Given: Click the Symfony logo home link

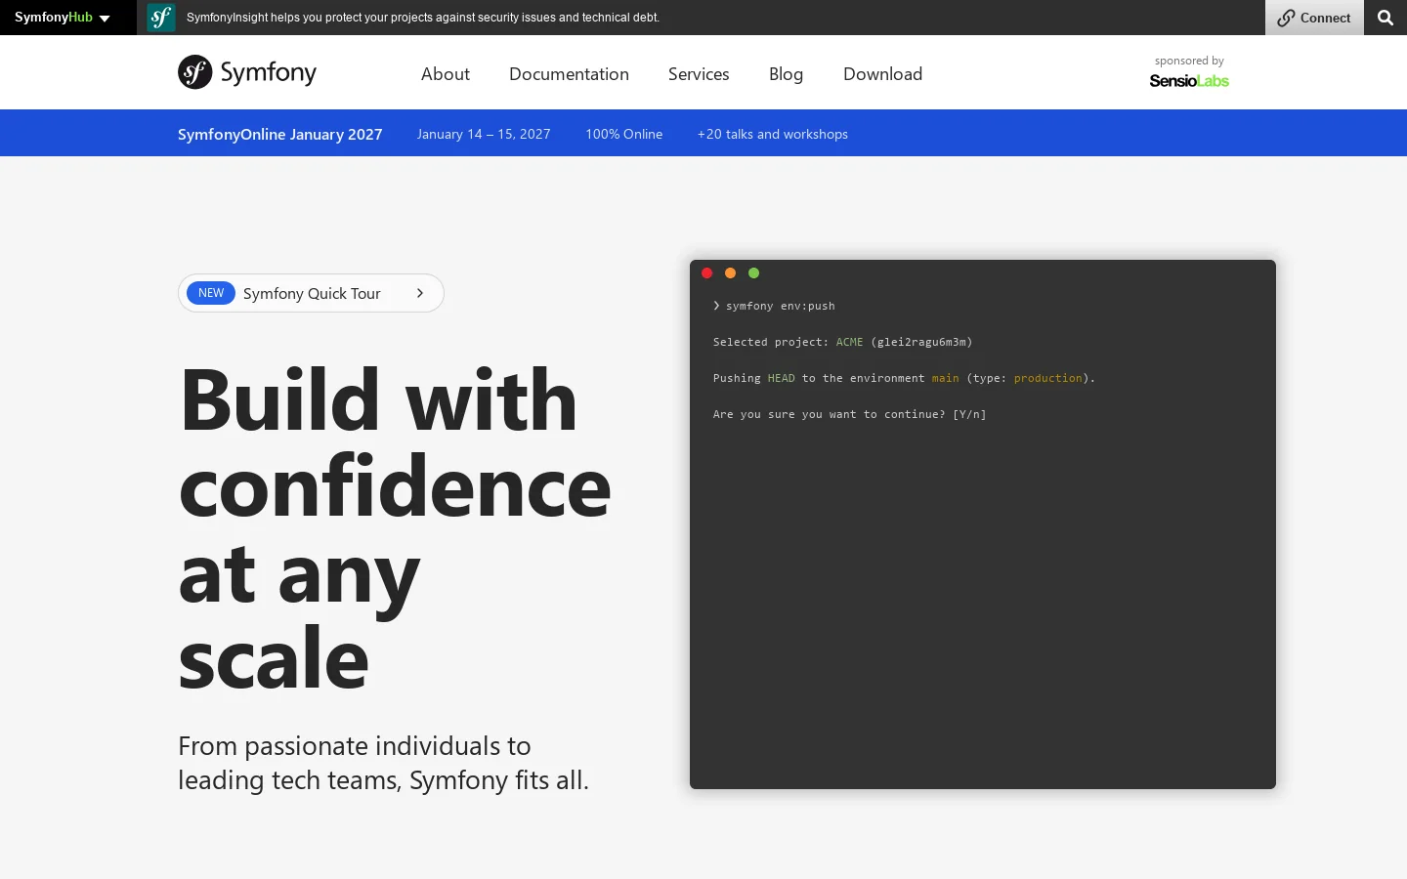Looking at the screenshot, I should [247, 72].
